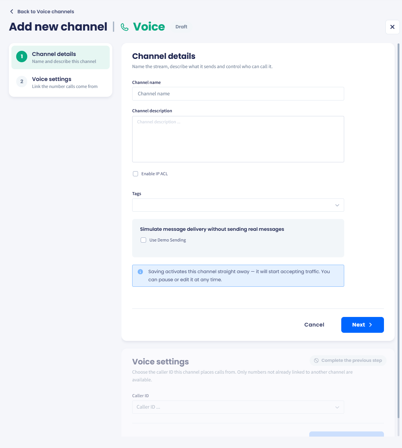This screenshot has height=448, width=402.
Task: Click the blue info icon in the notice
Action: pos(140,272)
